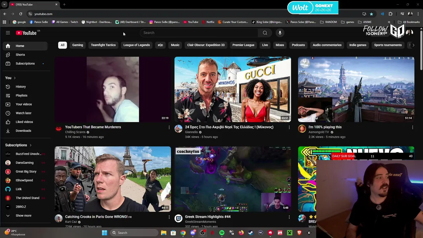Click Chilling Scares channel avatar
This screenshot has height=238, width=423.
click(58, 129)
